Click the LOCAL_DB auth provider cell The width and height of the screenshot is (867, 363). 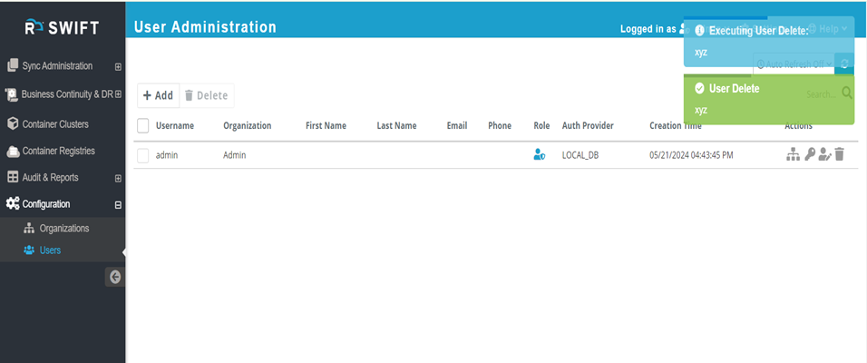580,155
